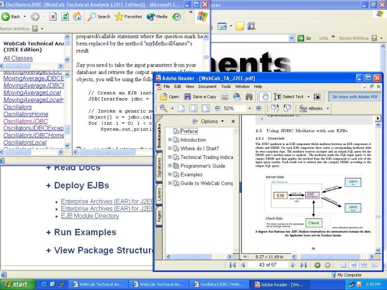Click Do more with Adobe PDF button
This screenshot has height=290, width=387.
(x=355, y=97)
